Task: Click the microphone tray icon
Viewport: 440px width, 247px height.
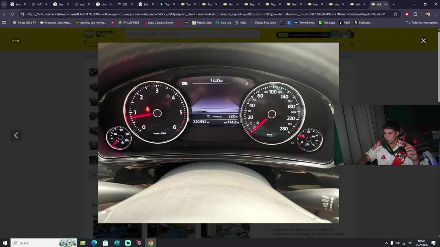Action: (392, 243)
